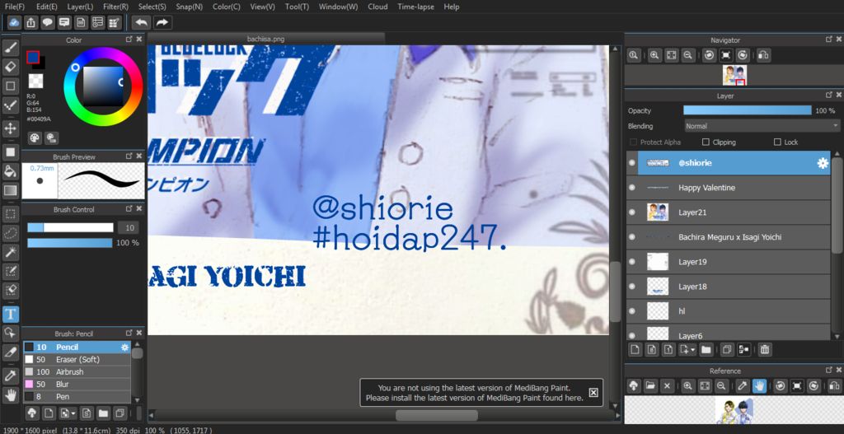Open the Filter(R) menu

click(x=115, y=7)
